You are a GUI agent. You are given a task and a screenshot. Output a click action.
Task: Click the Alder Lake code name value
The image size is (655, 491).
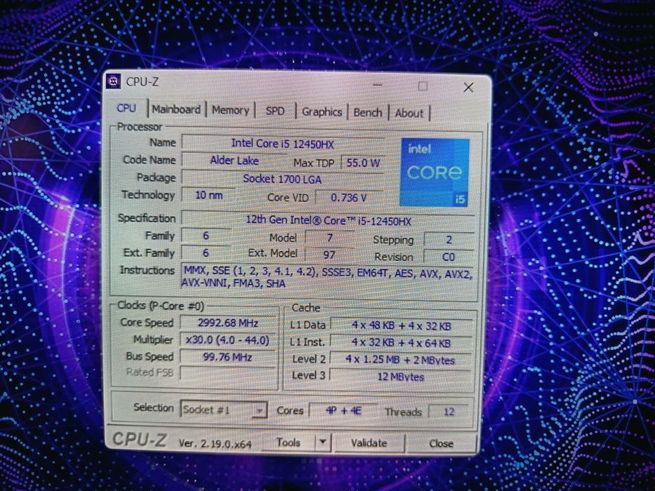tap(234, 161)
